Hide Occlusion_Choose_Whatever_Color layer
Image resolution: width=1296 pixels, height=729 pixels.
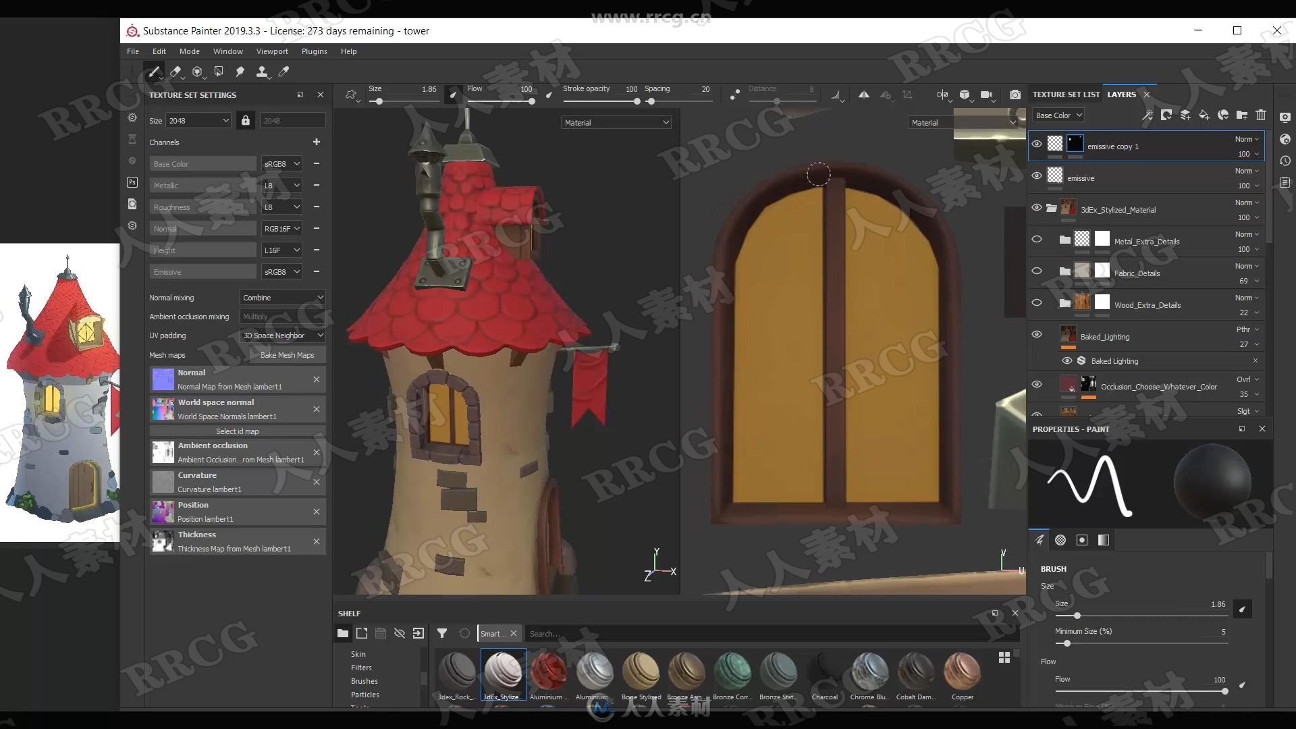pos(1037,384)
